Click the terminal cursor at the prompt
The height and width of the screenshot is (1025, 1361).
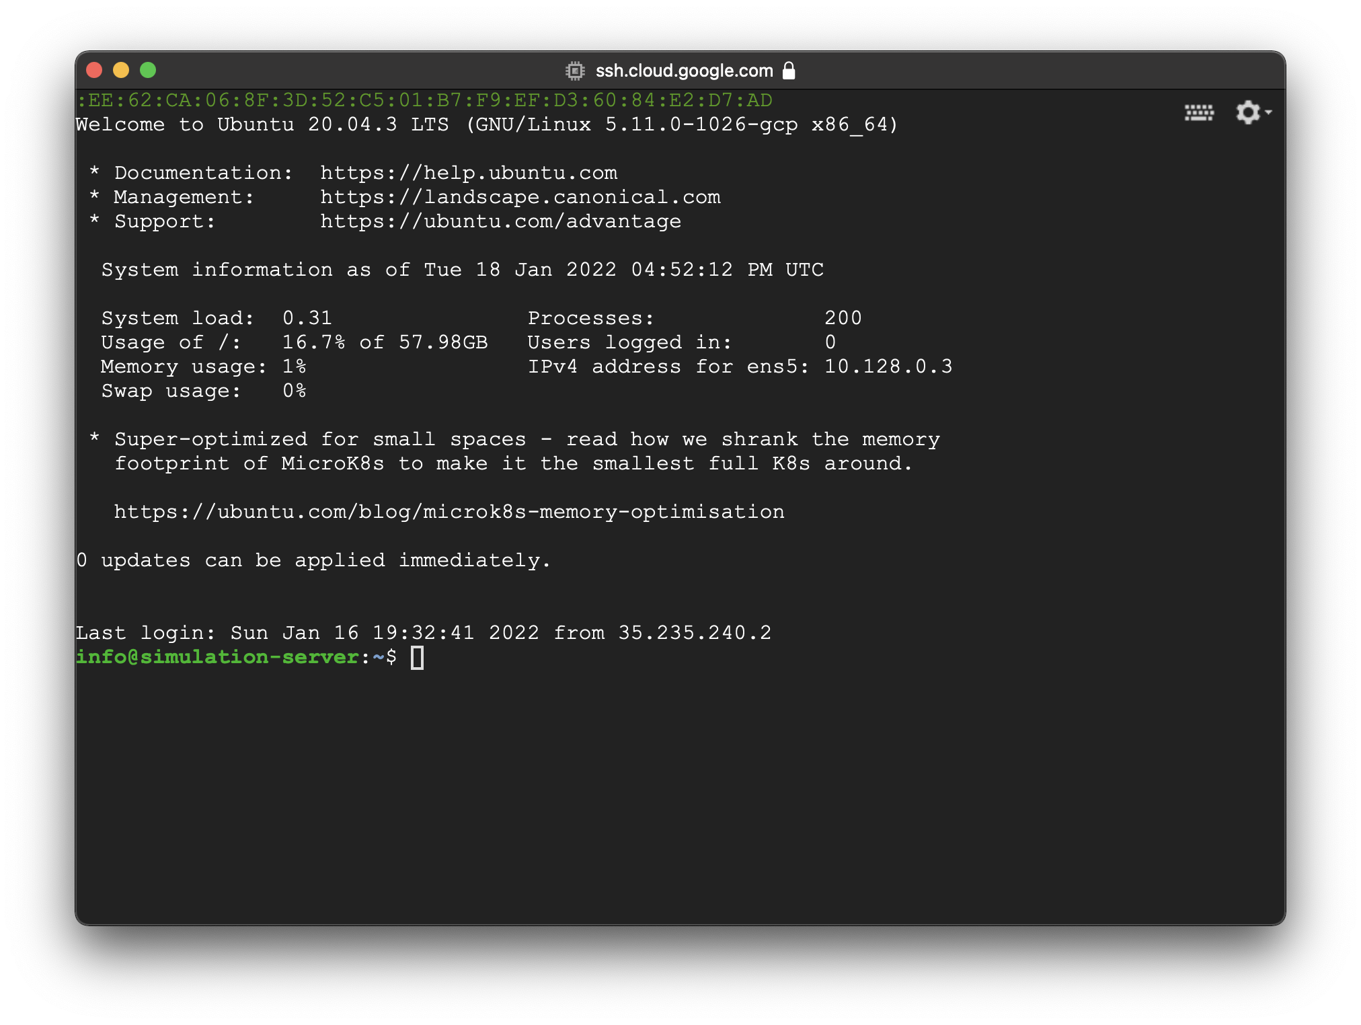[418, 657]
